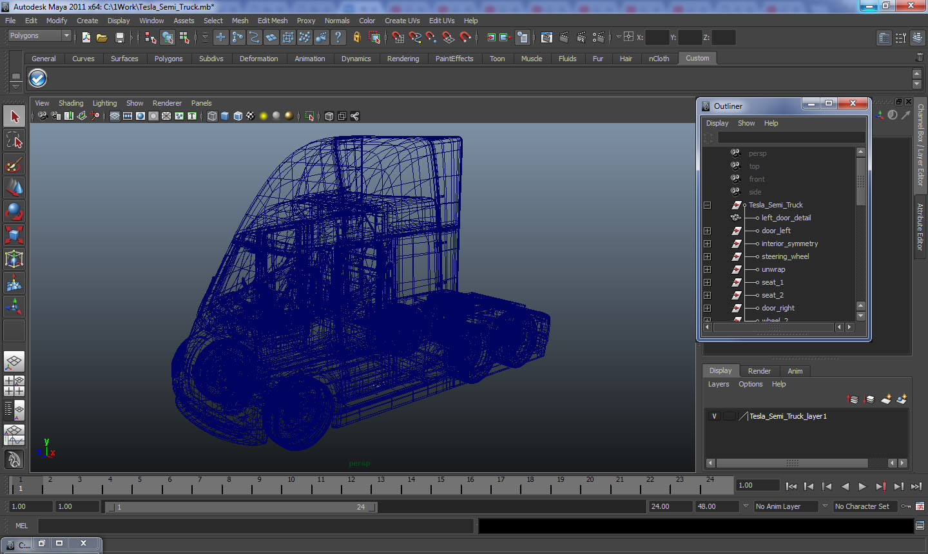
Task: Activate the Rotate tool sphere icon
Action: click(x=14, y=211)
